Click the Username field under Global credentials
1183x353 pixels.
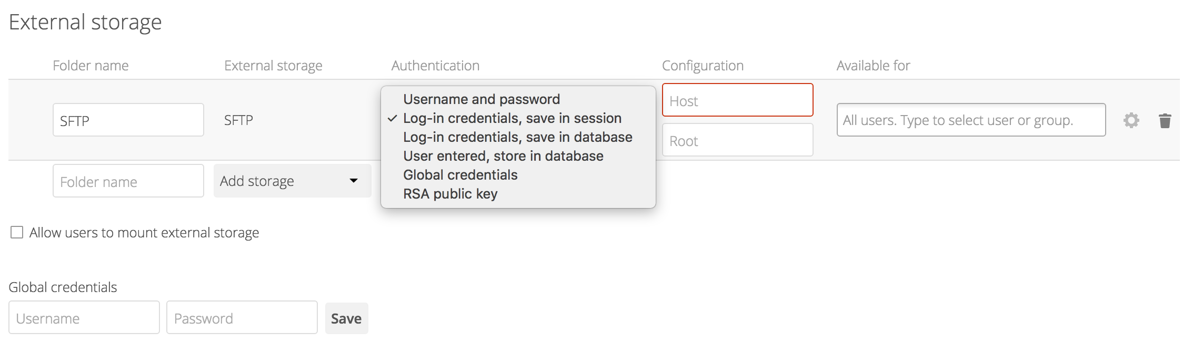(84, 317)
